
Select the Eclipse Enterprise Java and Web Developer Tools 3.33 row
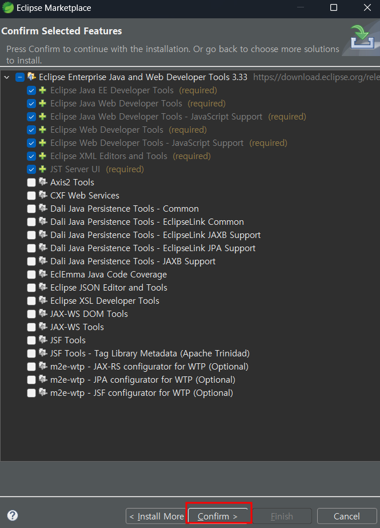pyautogui.click(x=190, y=77)
